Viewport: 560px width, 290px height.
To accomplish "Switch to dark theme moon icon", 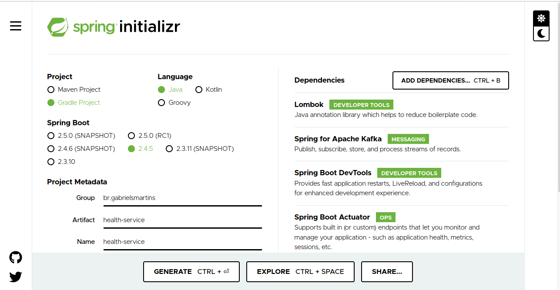I will point(541,33).
